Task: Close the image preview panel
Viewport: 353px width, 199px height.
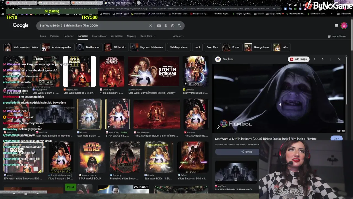Action: [339, 59]
